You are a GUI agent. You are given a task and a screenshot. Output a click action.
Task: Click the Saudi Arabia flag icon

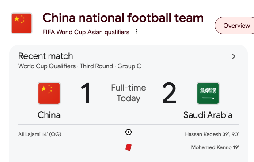pos(208,93)
